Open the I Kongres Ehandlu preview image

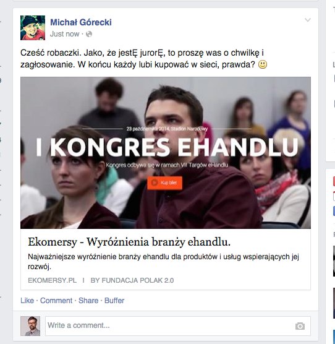point(166,153)
